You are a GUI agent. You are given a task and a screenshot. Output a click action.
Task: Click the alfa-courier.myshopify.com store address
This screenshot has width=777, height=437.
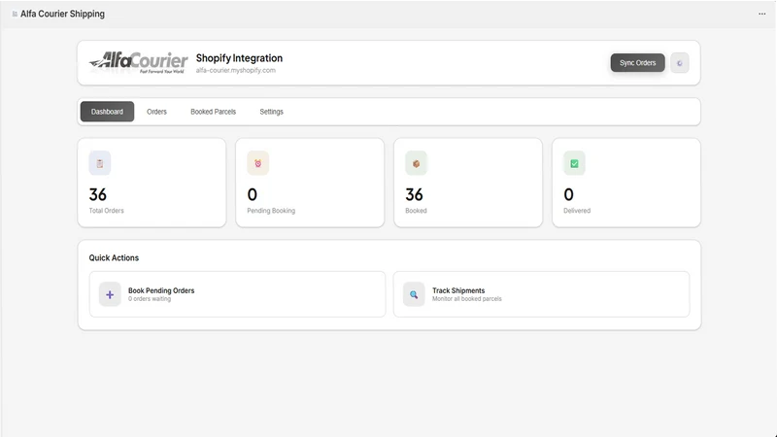(x=235, y=70)
